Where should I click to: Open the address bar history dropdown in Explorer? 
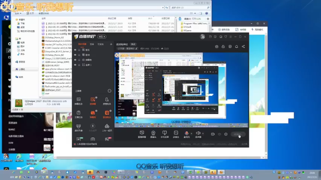pos(163,8)
